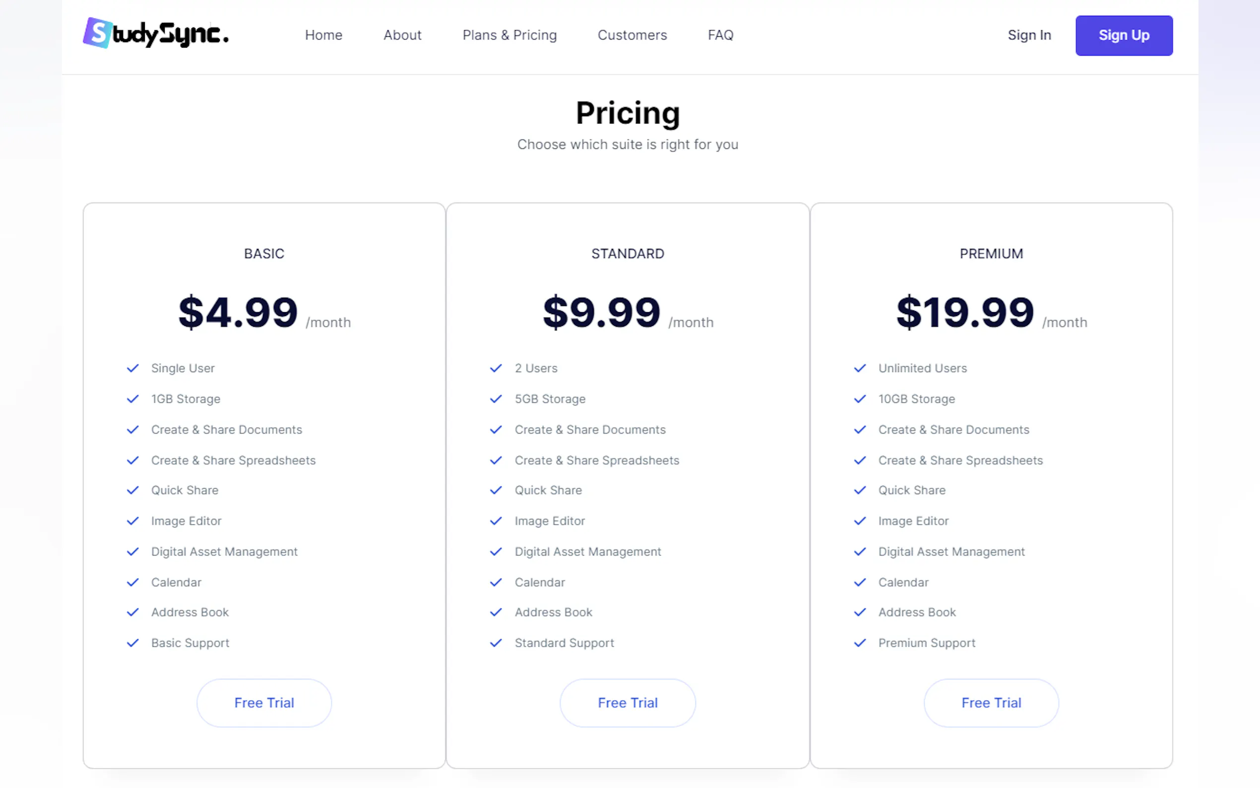Open the FAQ page
1260x788 pixels.
(x=720, y=35)
